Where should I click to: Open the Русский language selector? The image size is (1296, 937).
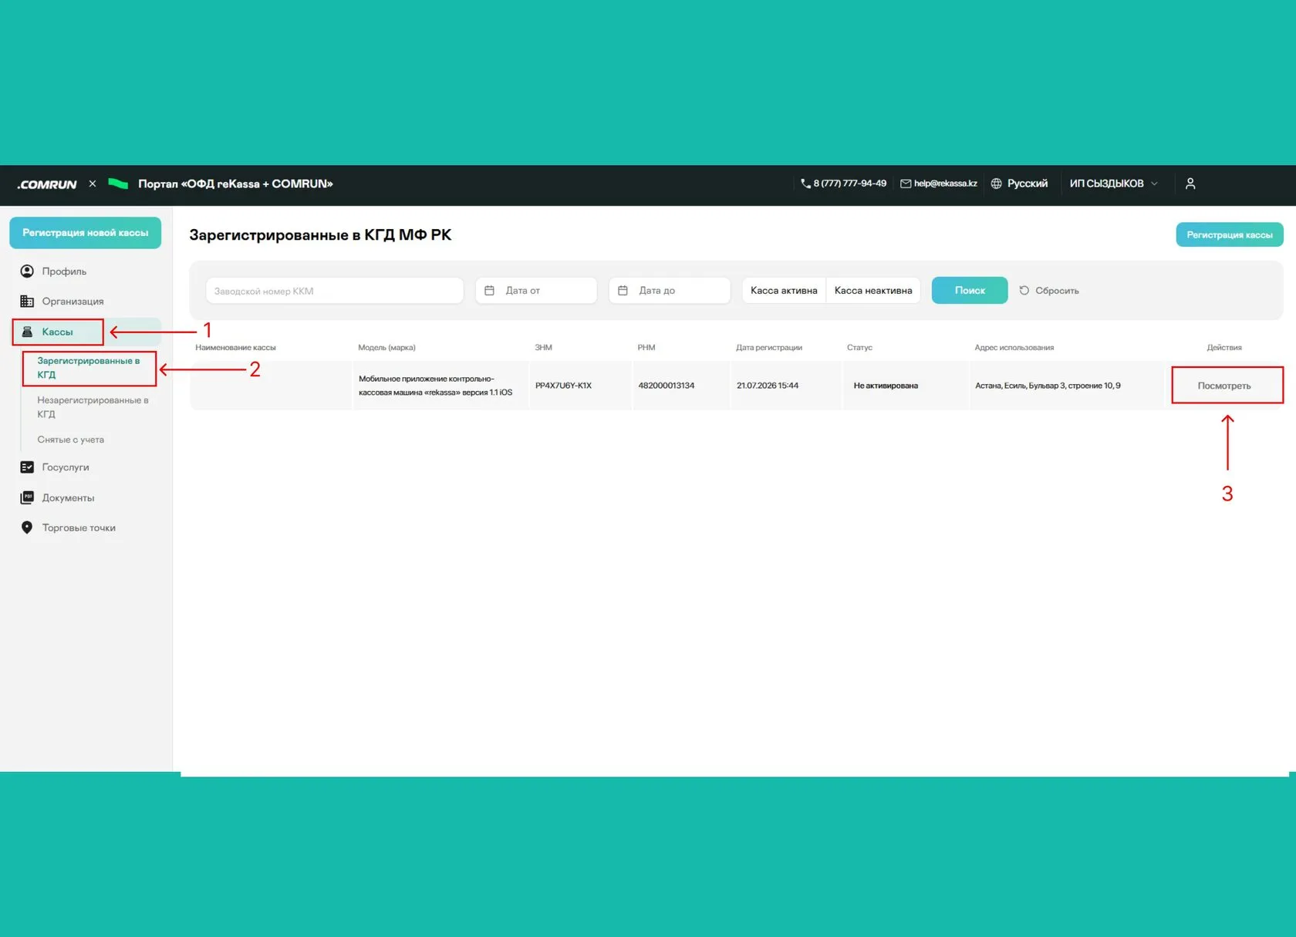[1019, 184]
